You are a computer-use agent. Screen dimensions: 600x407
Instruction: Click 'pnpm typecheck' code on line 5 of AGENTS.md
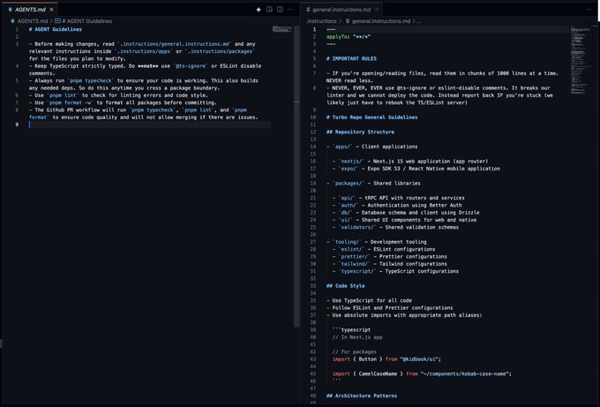point(91,81)
